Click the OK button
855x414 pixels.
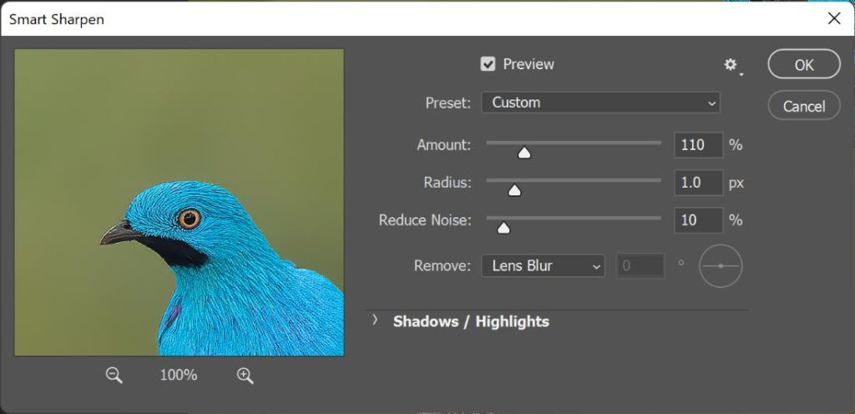[x=804, y=64]
